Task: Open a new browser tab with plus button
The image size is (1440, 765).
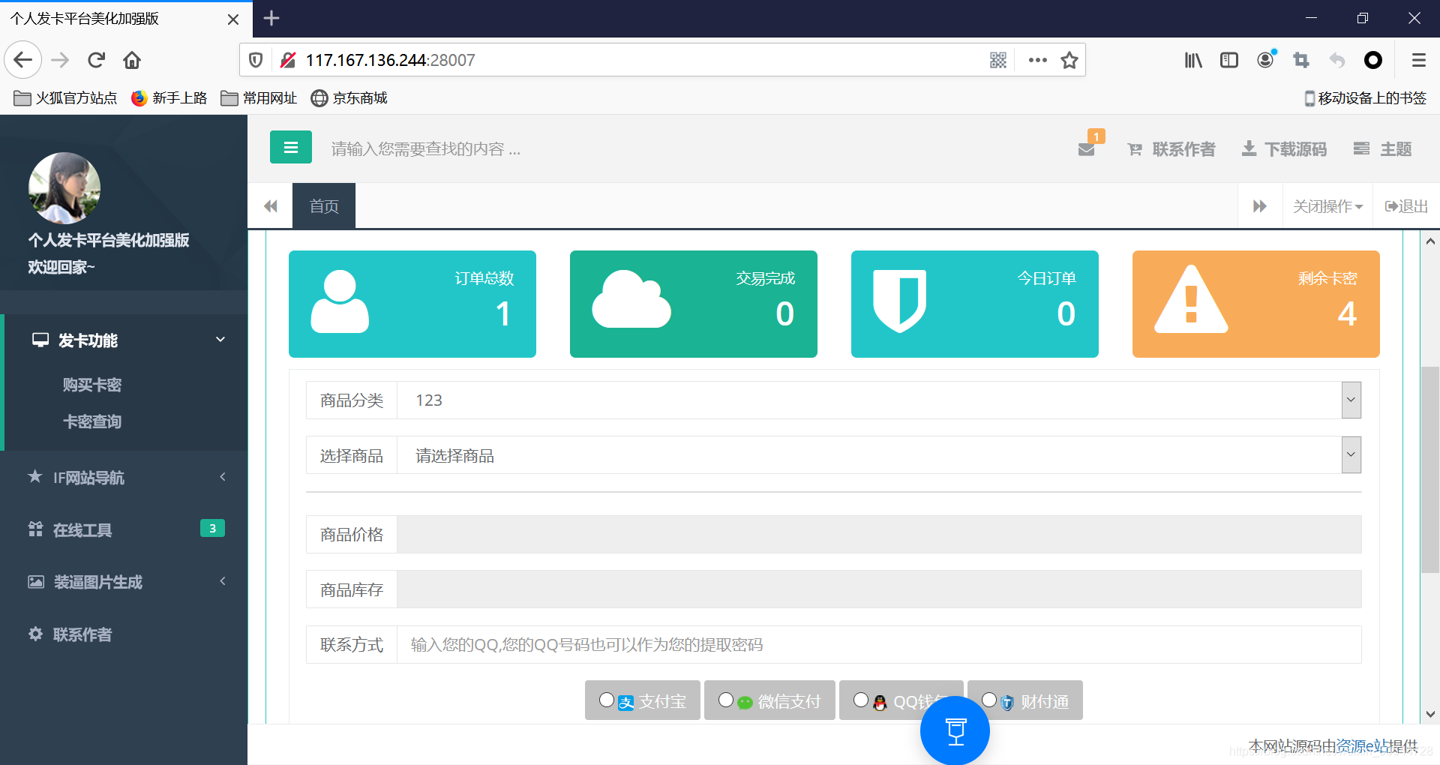Action: click(271, 18)
